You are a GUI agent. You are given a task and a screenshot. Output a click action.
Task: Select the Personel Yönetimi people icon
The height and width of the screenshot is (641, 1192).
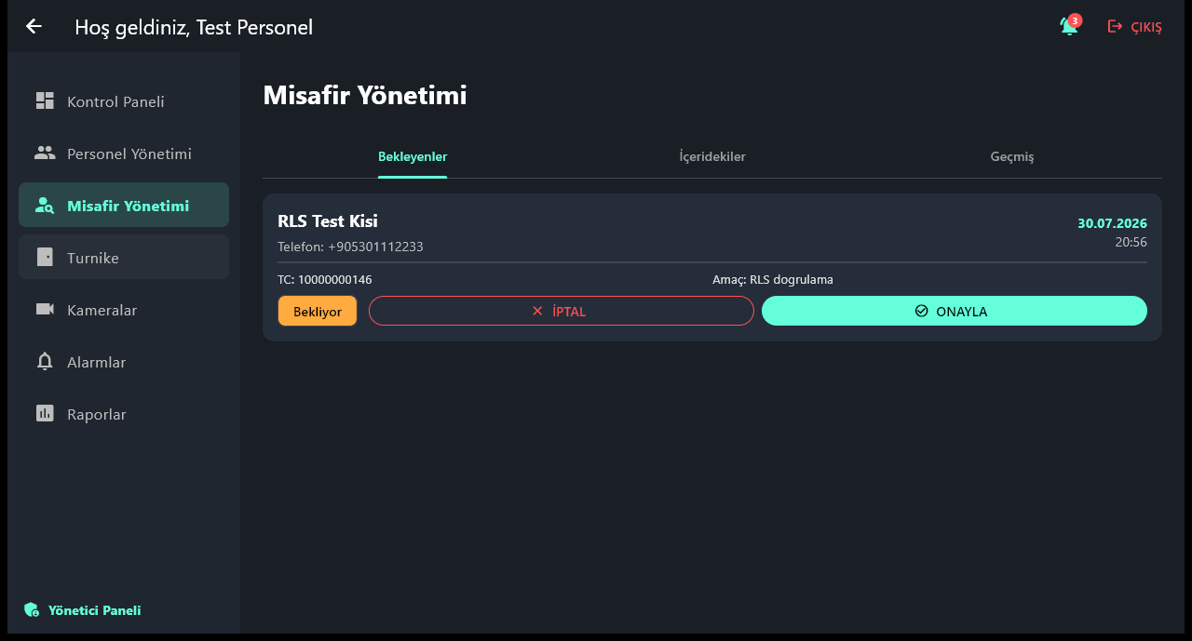[45, 153]
